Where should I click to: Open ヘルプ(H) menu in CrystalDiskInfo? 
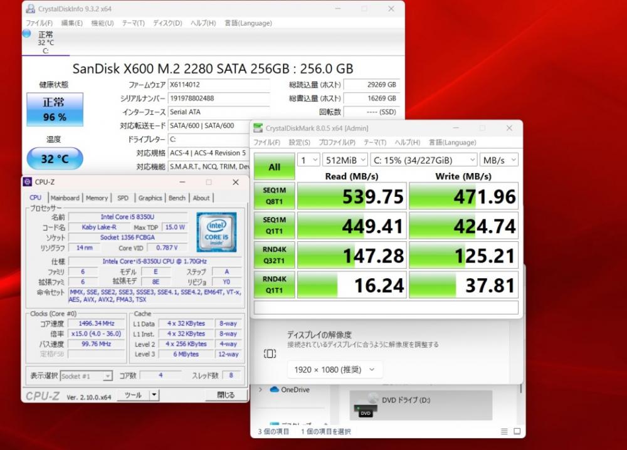(203, 23)
